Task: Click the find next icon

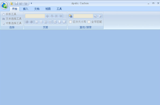Action: click(100, 16)
